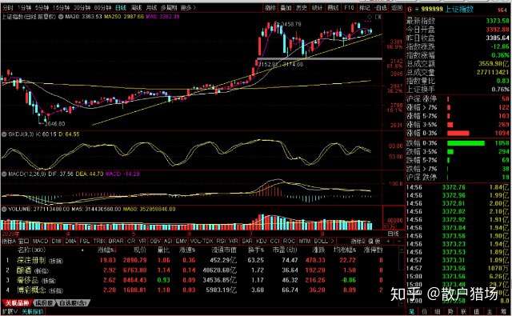Select the 日线 daily period

pyautogui.click(x=121, y=7)
